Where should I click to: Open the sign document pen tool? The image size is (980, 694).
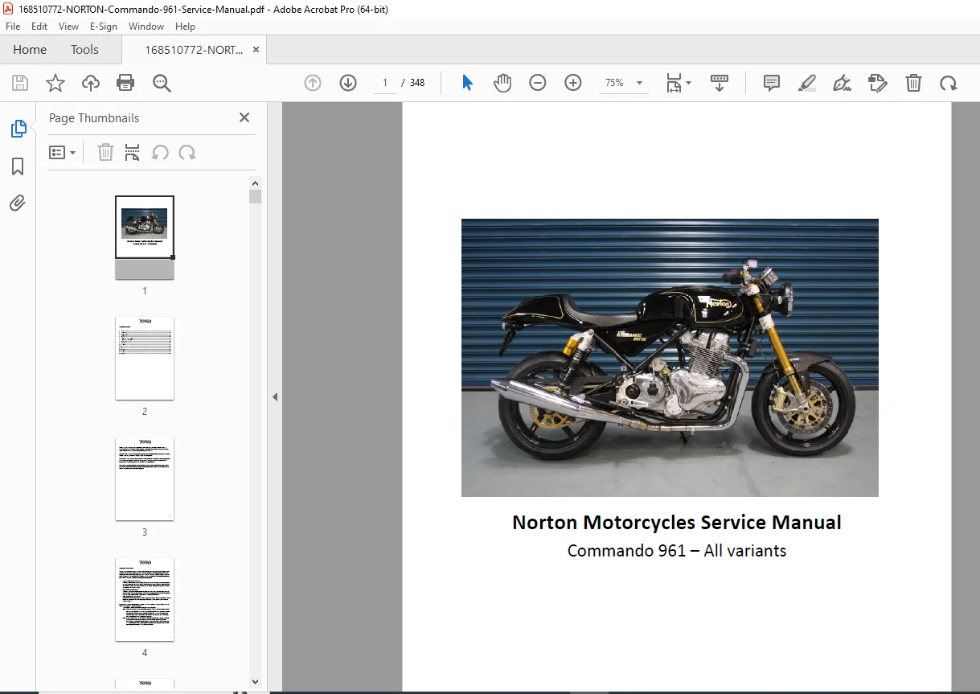[843, 83]
